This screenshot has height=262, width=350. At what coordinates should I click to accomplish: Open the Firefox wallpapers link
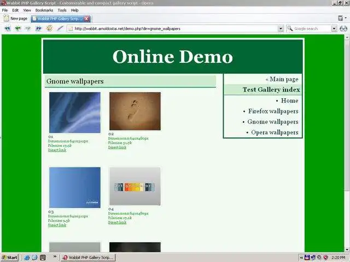pyautogui.click(x=273, y=111)
